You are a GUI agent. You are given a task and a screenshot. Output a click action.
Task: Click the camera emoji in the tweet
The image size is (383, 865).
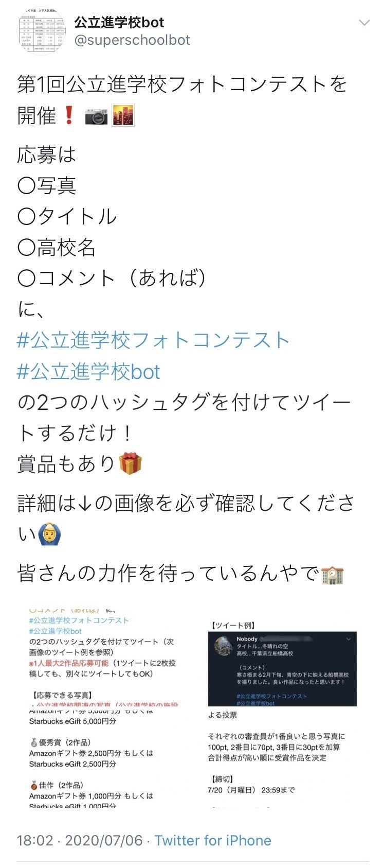pyautogui.click(x=96, y=116)
